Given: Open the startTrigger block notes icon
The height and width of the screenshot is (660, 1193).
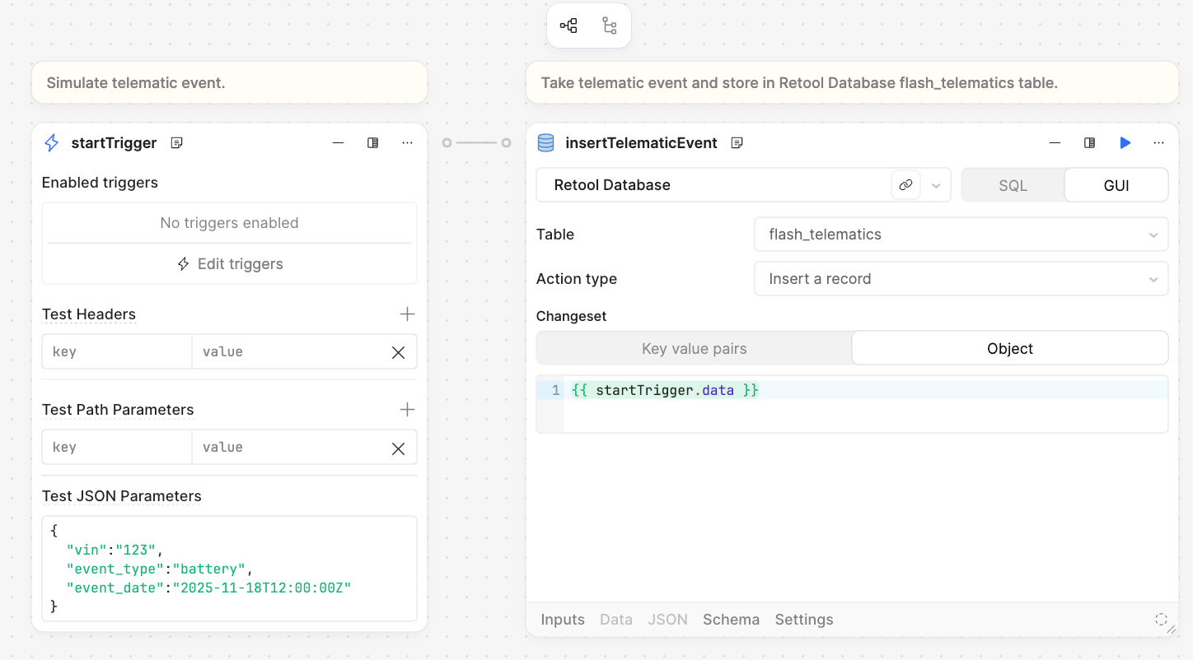Looking at the screenshot, I should click(176, 143).
